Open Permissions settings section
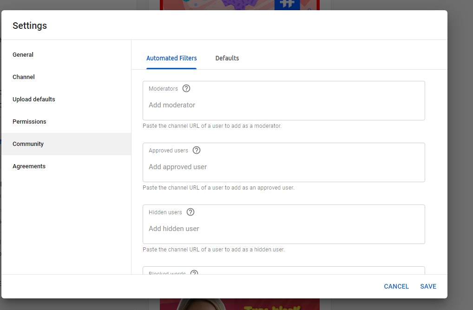473x310 pixels. [66, 122]
